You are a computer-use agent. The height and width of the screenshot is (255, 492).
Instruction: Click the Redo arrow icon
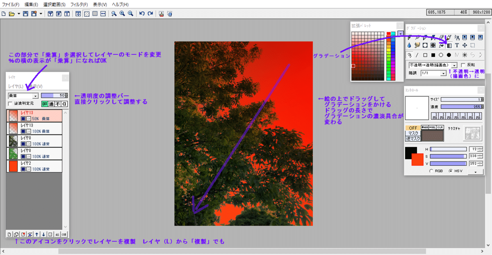(150, 14)
